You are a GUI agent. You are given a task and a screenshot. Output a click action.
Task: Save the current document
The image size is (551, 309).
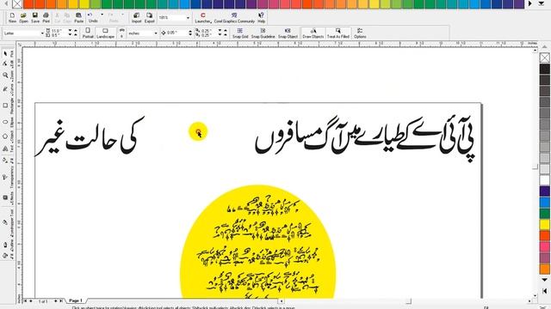click(x=35, y=17)
